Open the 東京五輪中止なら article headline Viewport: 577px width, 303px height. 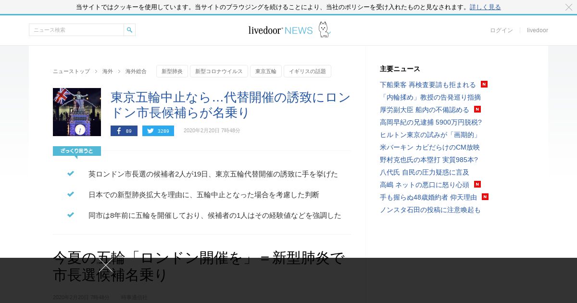click(230, 105)
